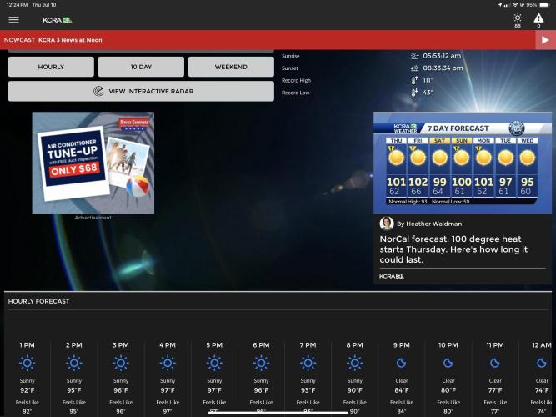
Task: Select the 9 PM temperature 84°F
Action: [x=402, y=390]
